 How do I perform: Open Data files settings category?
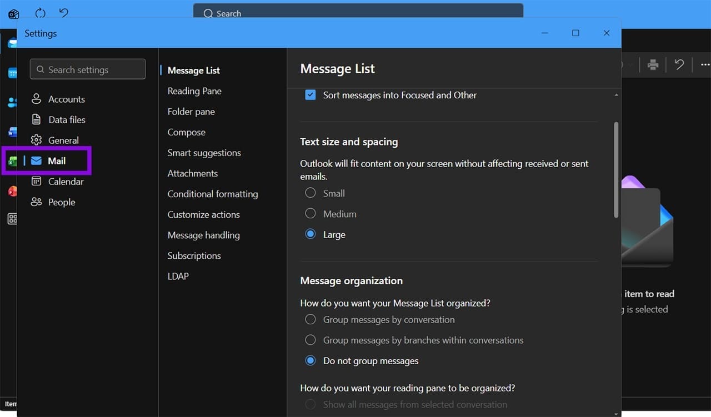pyautogui.click(x=58, y=120)
